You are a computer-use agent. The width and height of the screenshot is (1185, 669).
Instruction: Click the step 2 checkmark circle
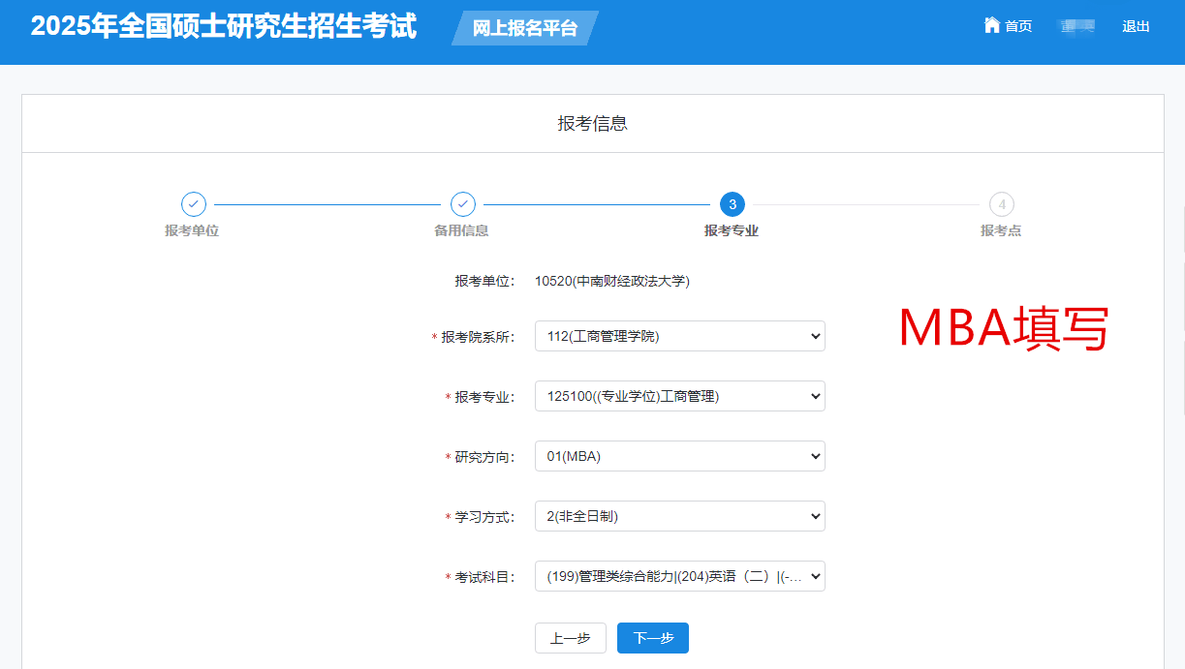click(x=463, y=204)
